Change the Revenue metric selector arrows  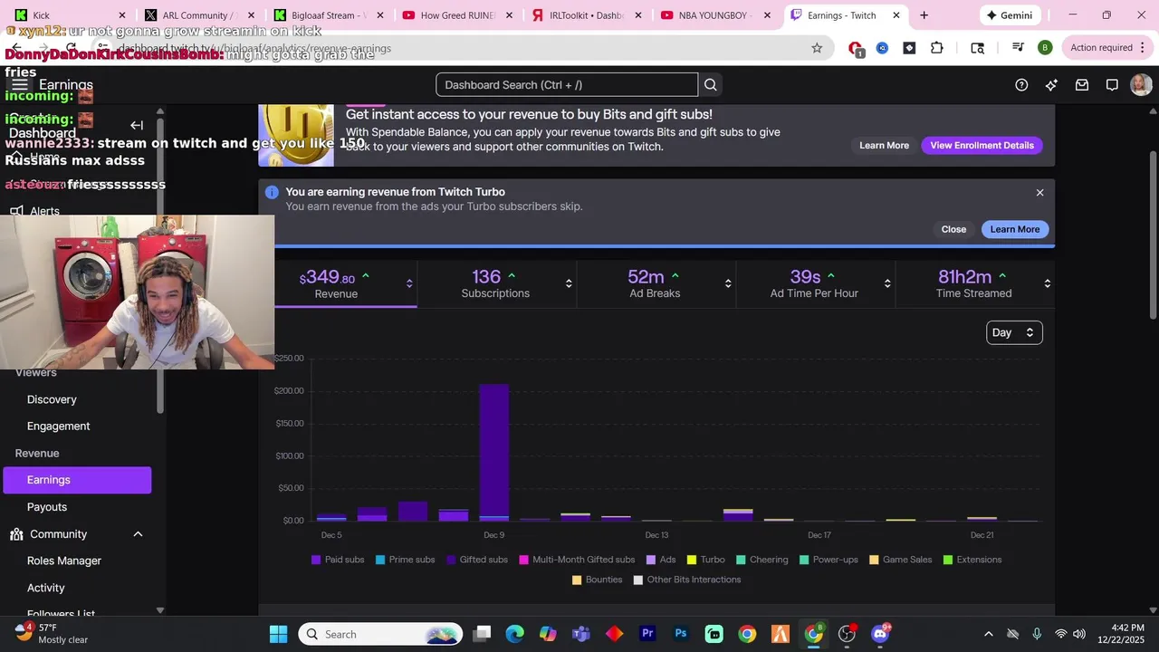tap(409, 283)
